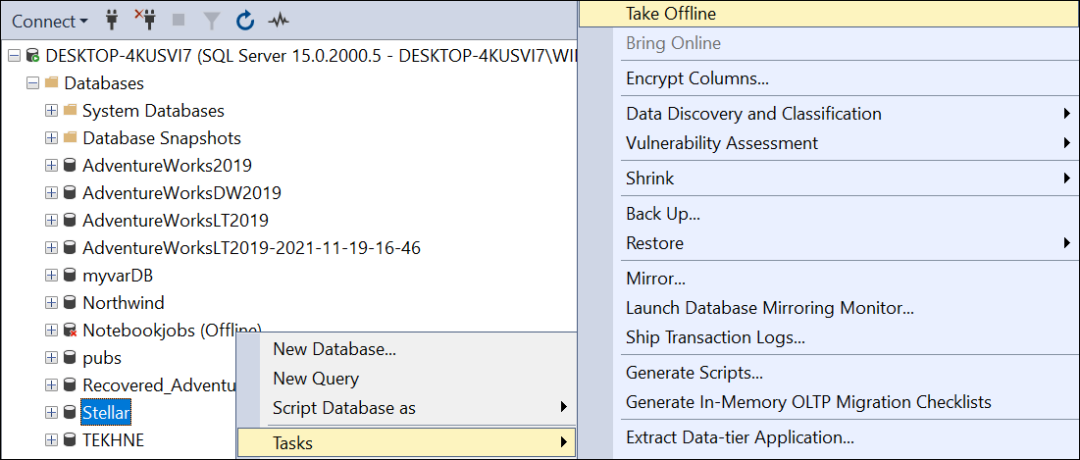Click the Databases folder icon
The image size is (1080, 460).
click(52, 83)
